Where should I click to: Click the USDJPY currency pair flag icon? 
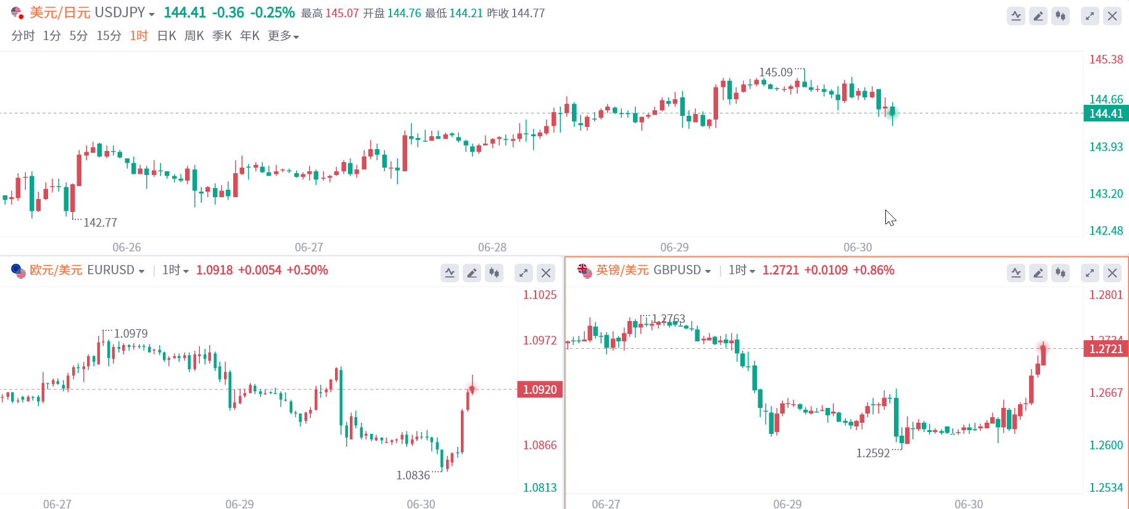17,13
